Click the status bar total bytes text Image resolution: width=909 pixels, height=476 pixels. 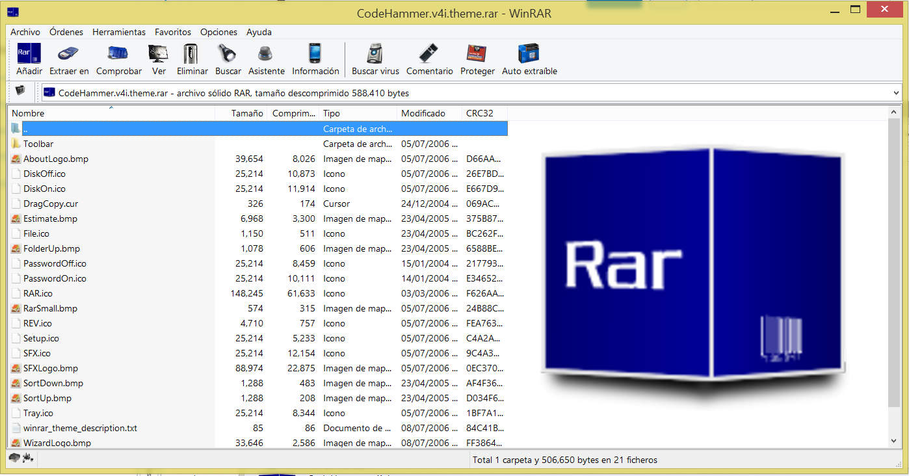click(x=564, y=460)
